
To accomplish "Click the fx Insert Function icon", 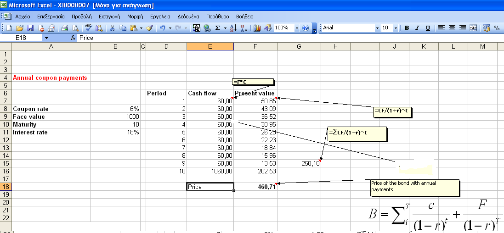I will tap(74, 38).
